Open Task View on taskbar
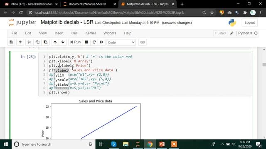 tap(101, 144)
